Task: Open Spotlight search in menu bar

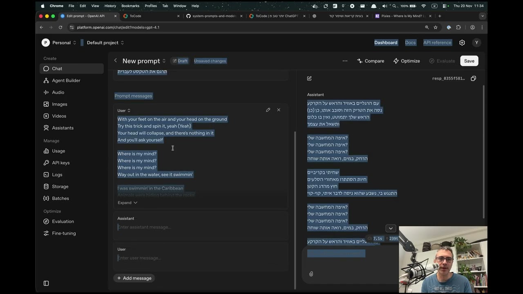Action: [x=394, y=6]
